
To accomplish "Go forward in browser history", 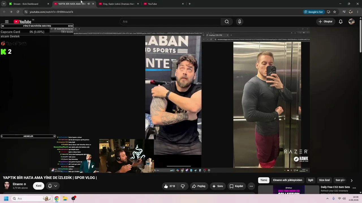I will pos(11,12).
